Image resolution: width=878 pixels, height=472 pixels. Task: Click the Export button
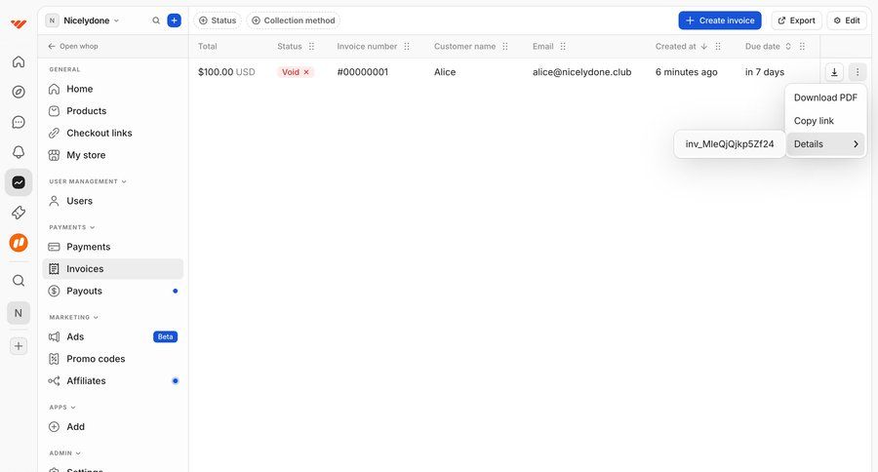pyautogui.click(x=796, y=20)
